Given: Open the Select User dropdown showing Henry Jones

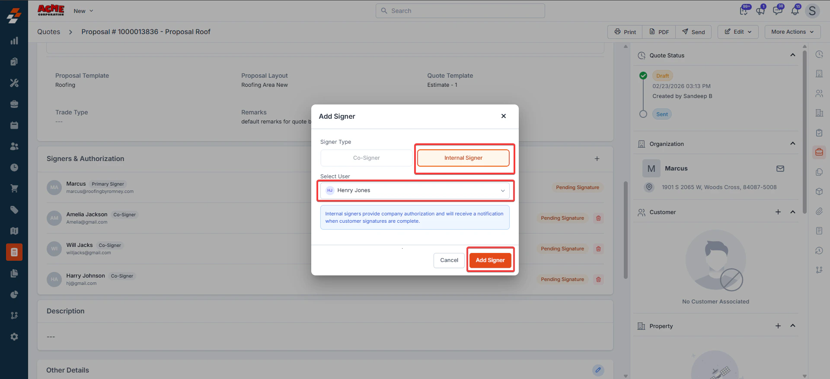Looking at the screenshot, I should 415,190.
